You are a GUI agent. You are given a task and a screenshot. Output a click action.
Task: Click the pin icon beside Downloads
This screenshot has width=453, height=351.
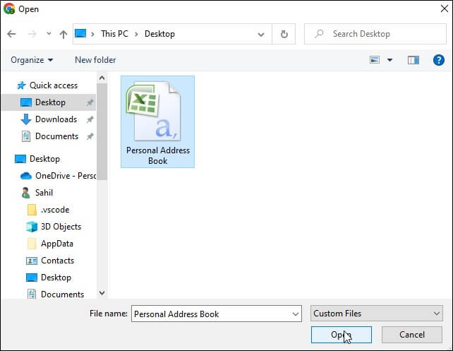[x=90, y=119]
